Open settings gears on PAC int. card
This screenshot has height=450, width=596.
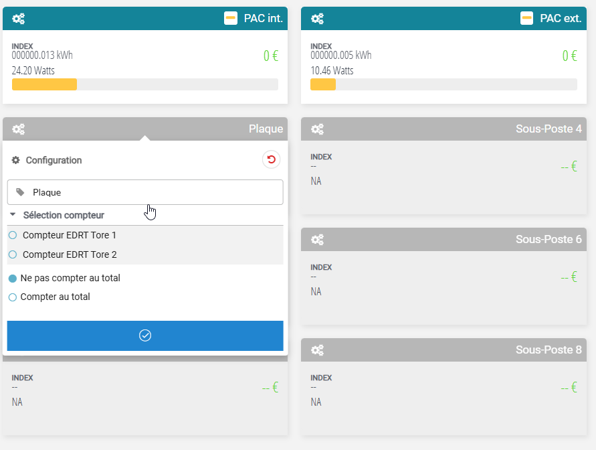coord(19,19)
